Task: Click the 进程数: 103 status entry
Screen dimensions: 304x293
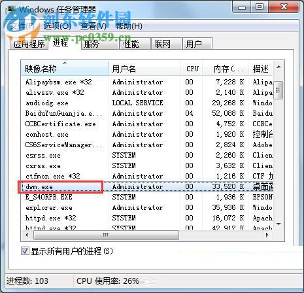Action: (27, 281)
